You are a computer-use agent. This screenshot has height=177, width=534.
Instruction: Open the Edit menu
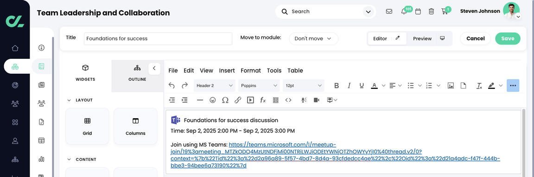[189, 70]
